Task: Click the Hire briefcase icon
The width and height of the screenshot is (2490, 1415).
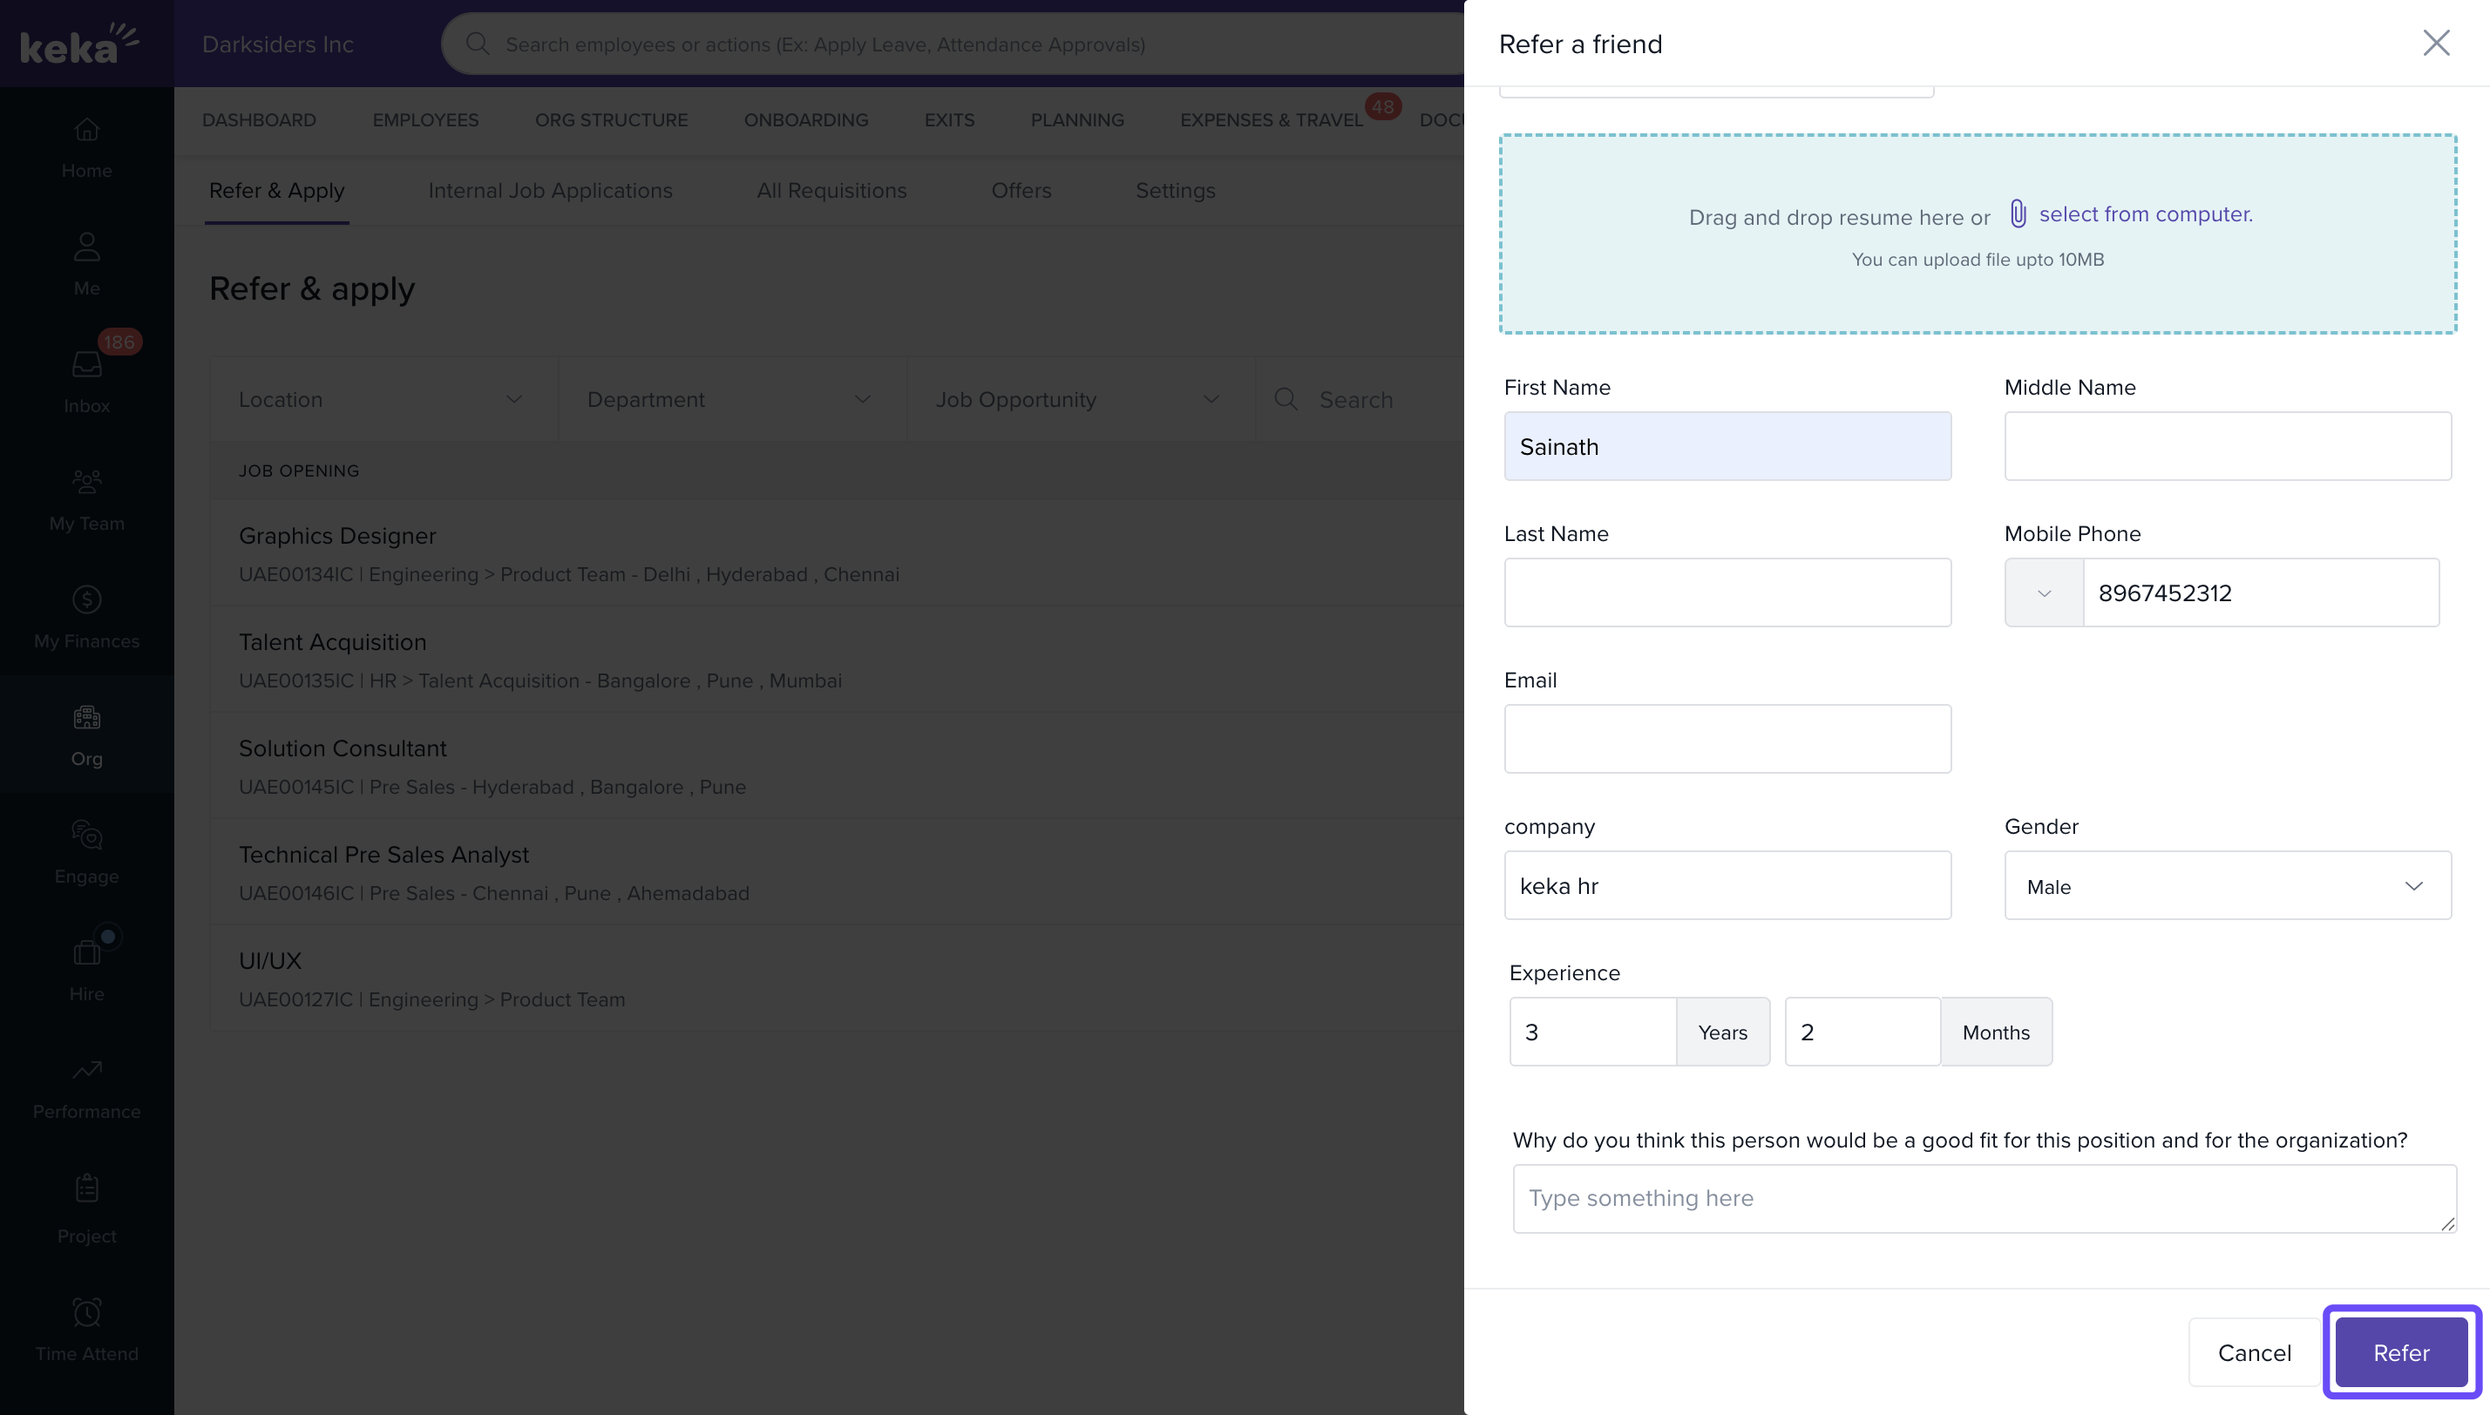Action: [x=86, y=952]
